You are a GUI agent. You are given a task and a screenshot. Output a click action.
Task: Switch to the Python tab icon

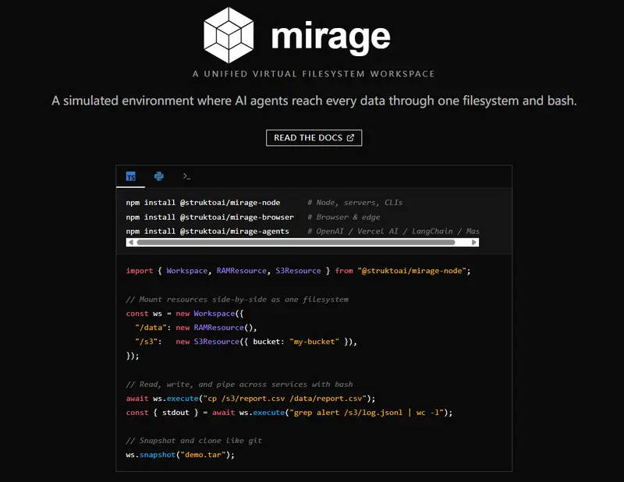pyautogui.click(x=159, y=176)
